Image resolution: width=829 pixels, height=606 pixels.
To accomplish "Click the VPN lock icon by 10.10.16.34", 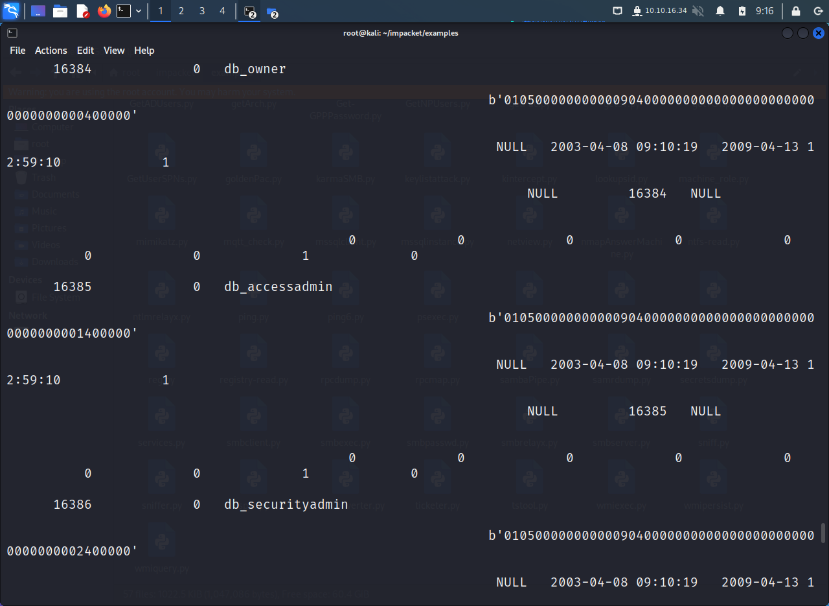I will [x=637, y=11].
